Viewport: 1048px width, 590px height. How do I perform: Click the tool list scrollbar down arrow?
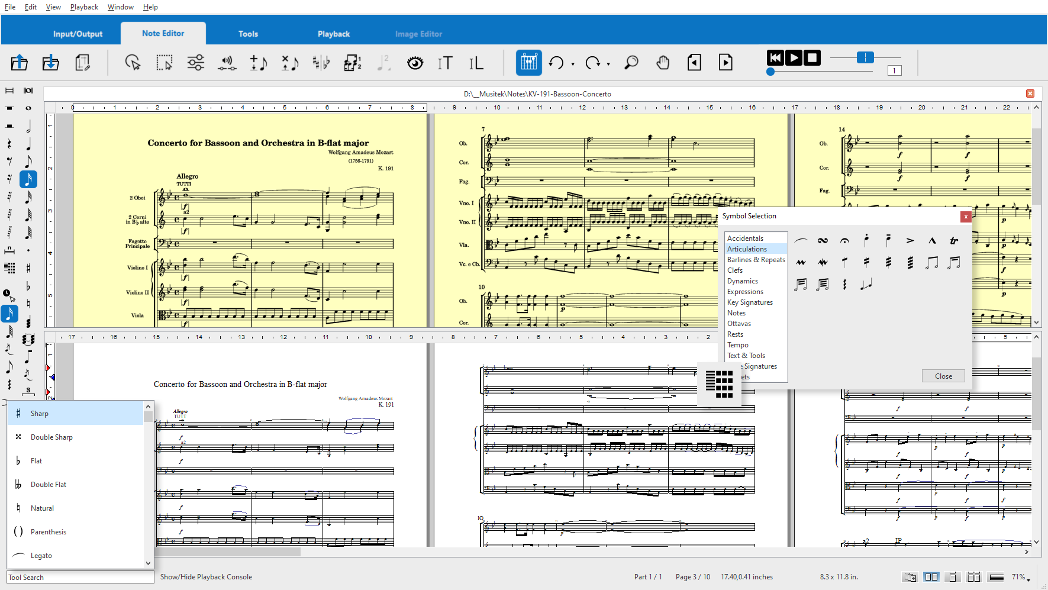(x=148, y=563)
